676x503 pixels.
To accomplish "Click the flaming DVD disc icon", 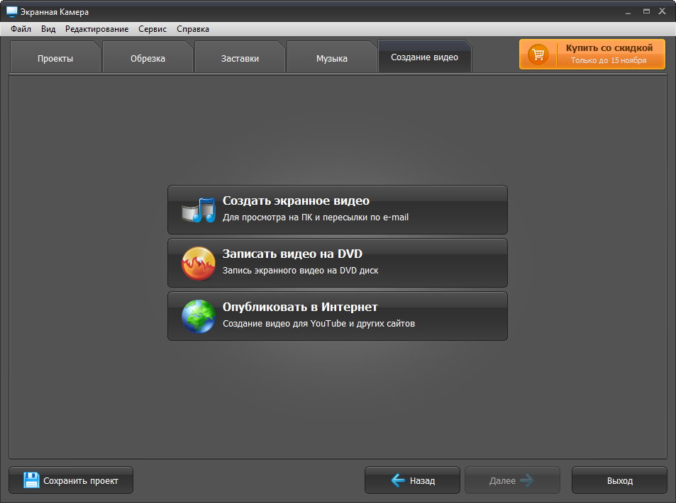I will (199, 263).
